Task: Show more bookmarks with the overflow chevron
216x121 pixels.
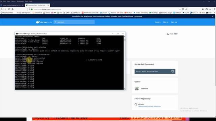Action: [x=214, y=13]
